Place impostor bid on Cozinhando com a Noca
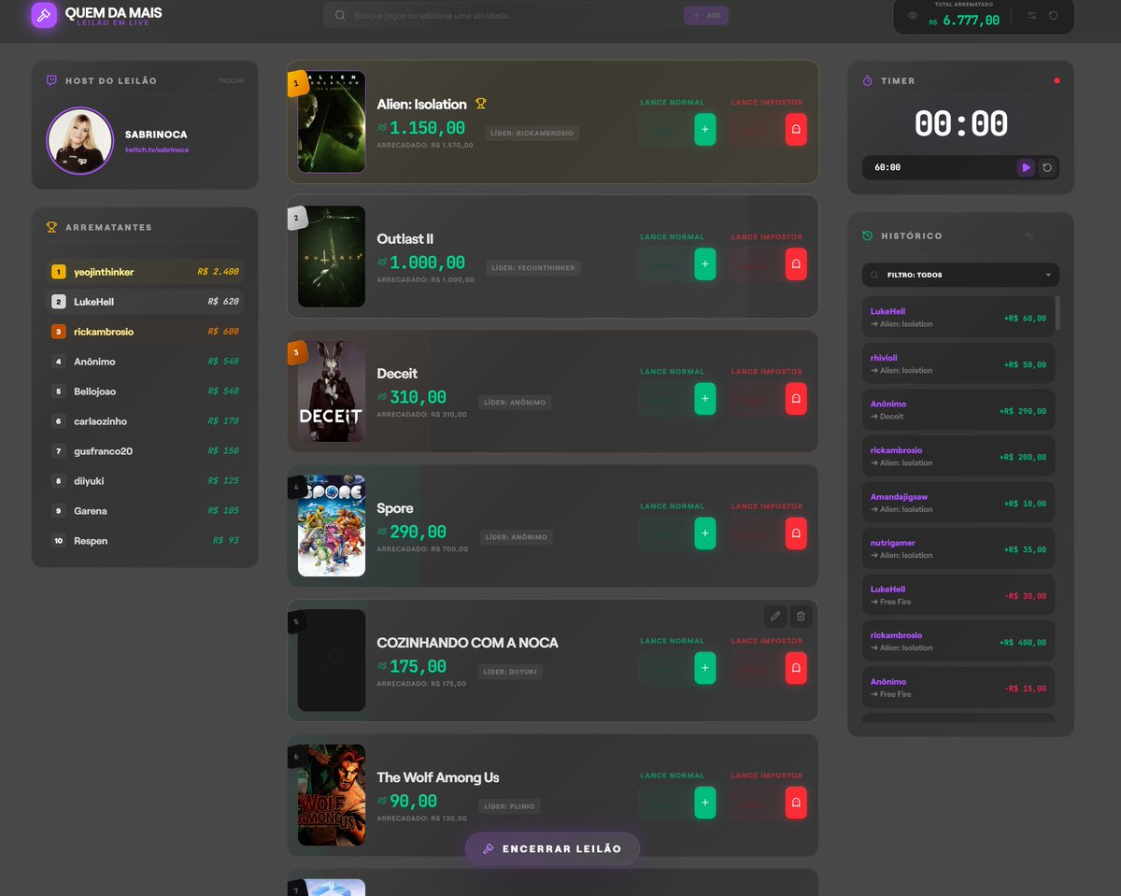The width and height of the screenshot is (1121, 896). coord(796,667)
